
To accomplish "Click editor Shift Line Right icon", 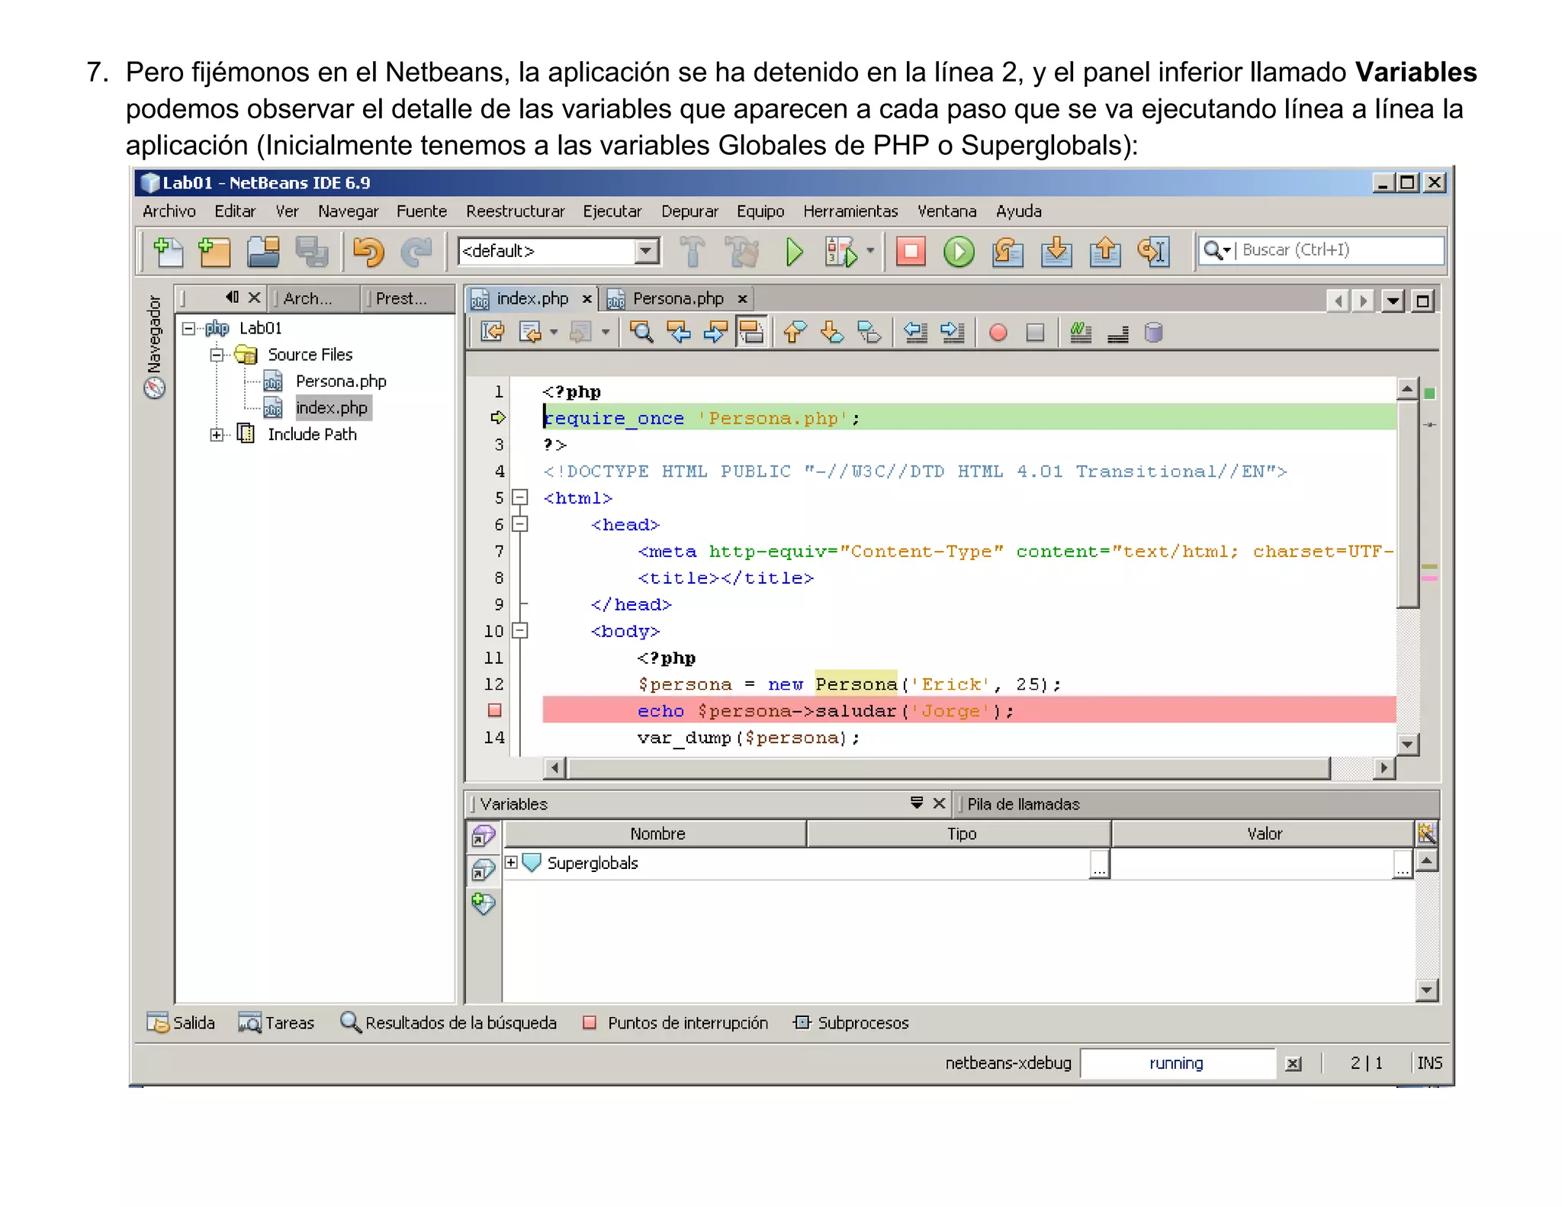I will coord(952,333).
